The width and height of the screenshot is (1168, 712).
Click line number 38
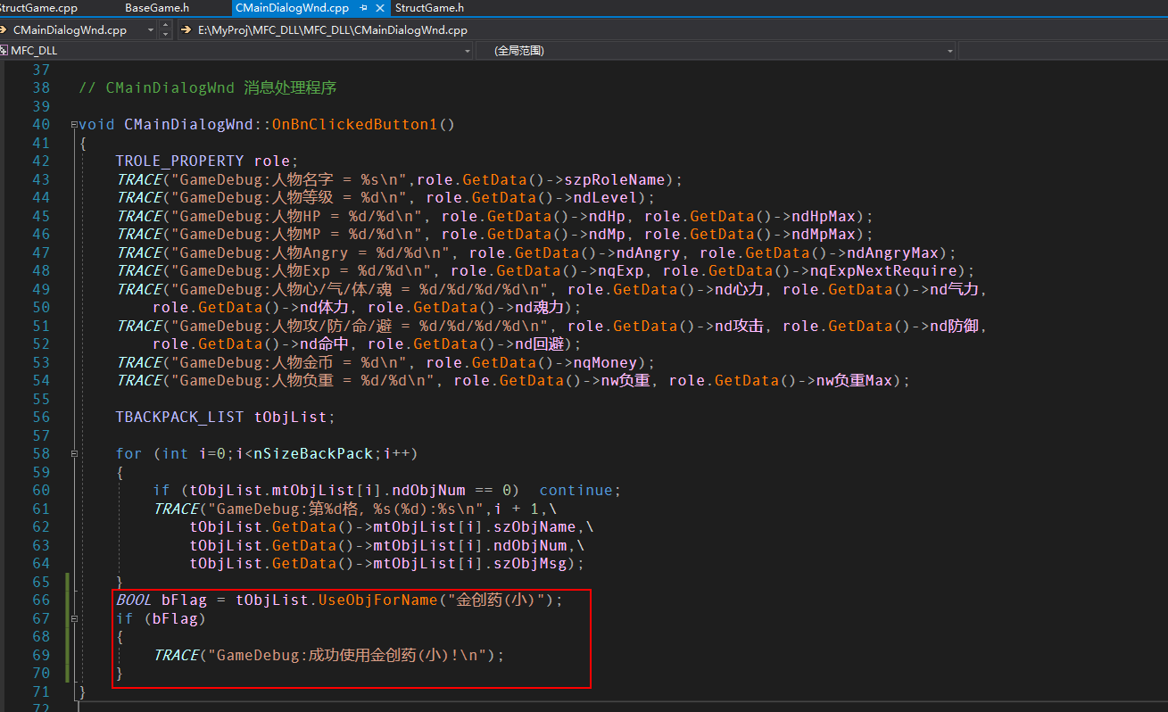click(x=41, y=87)
